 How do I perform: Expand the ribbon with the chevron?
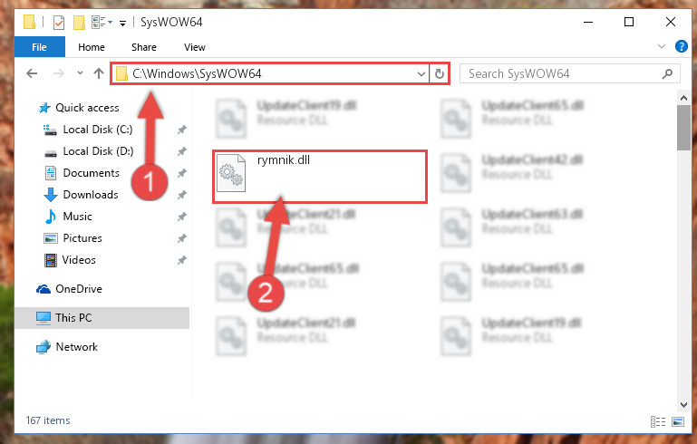[x=662, y=46]
